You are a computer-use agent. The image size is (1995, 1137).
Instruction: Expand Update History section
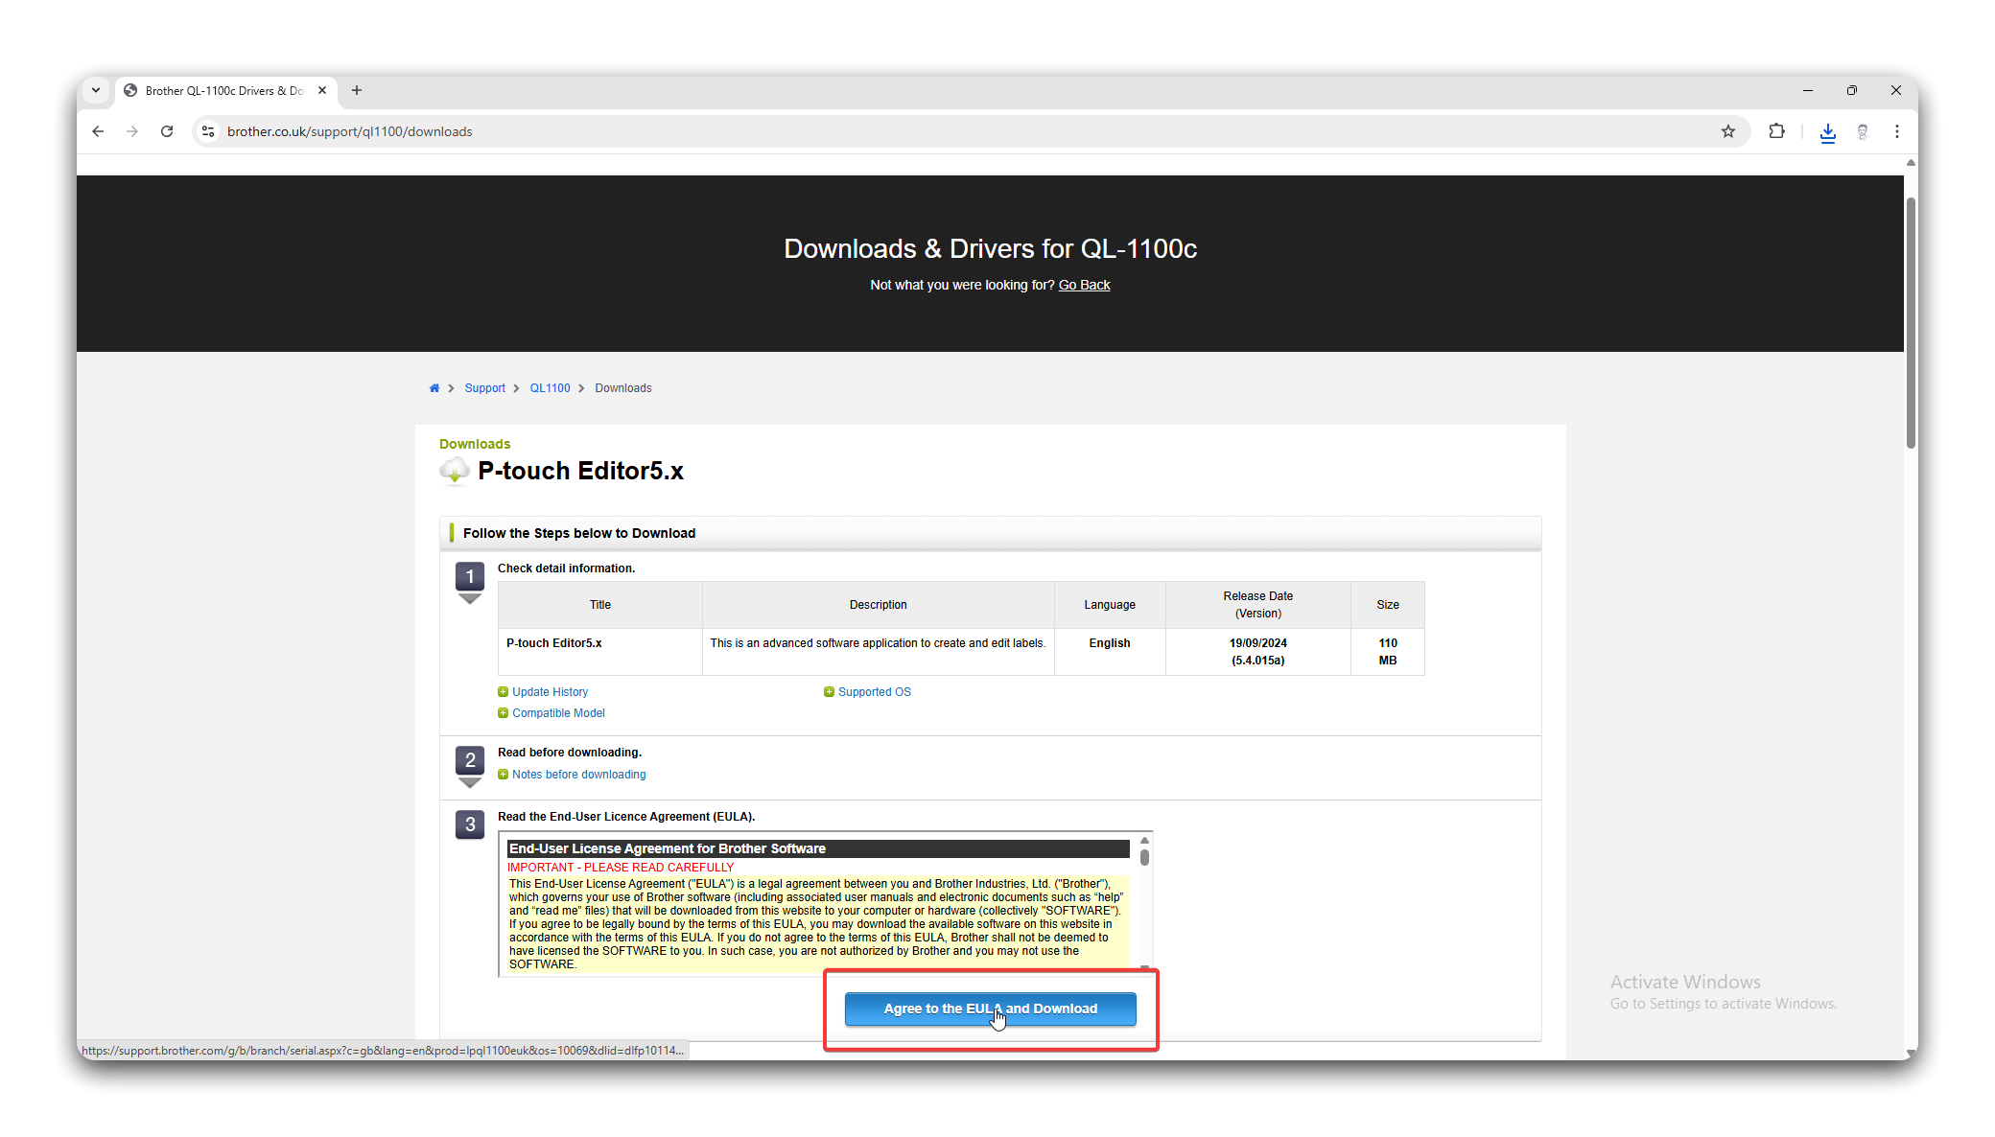coord(549,692)
